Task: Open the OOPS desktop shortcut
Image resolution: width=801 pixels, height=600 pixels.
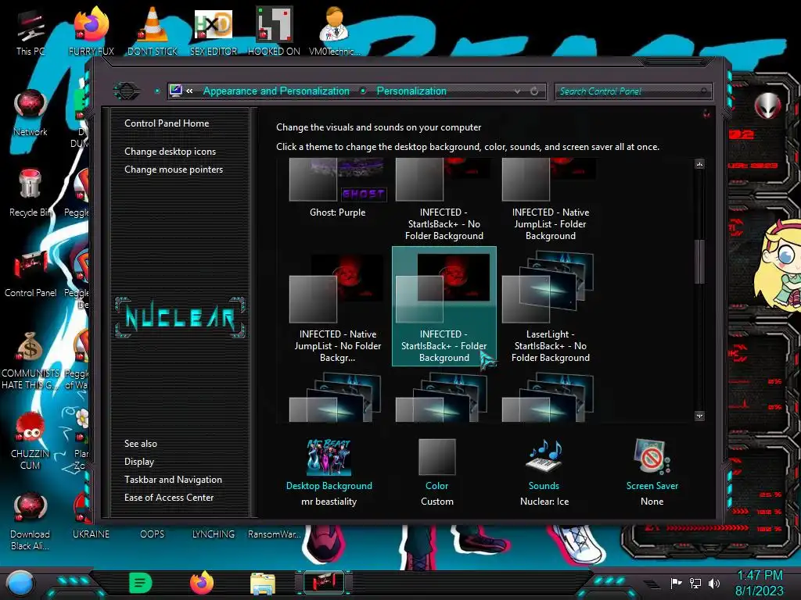Action: tap(153, 534)
